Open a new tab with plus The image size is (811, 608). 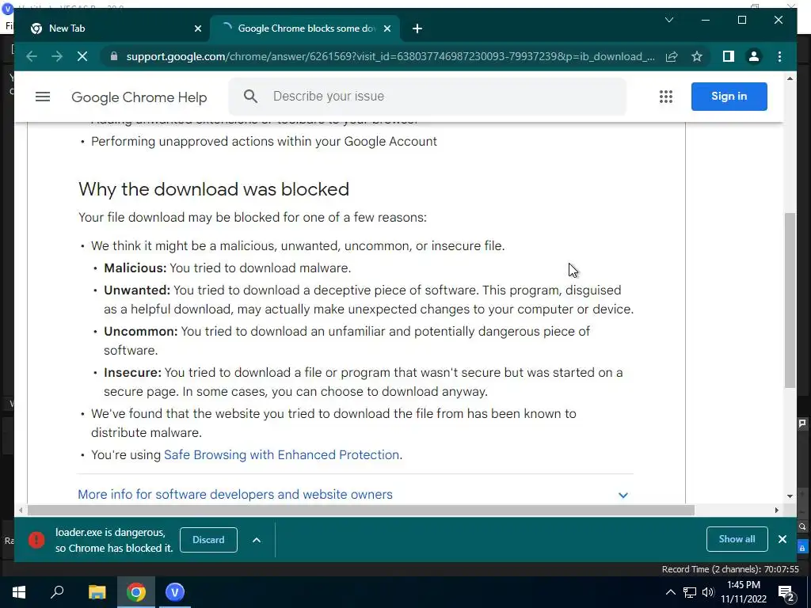click(x=417, y=28)
